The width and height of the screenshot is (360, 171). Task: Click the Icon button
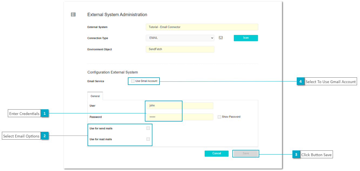coord(246,38)
